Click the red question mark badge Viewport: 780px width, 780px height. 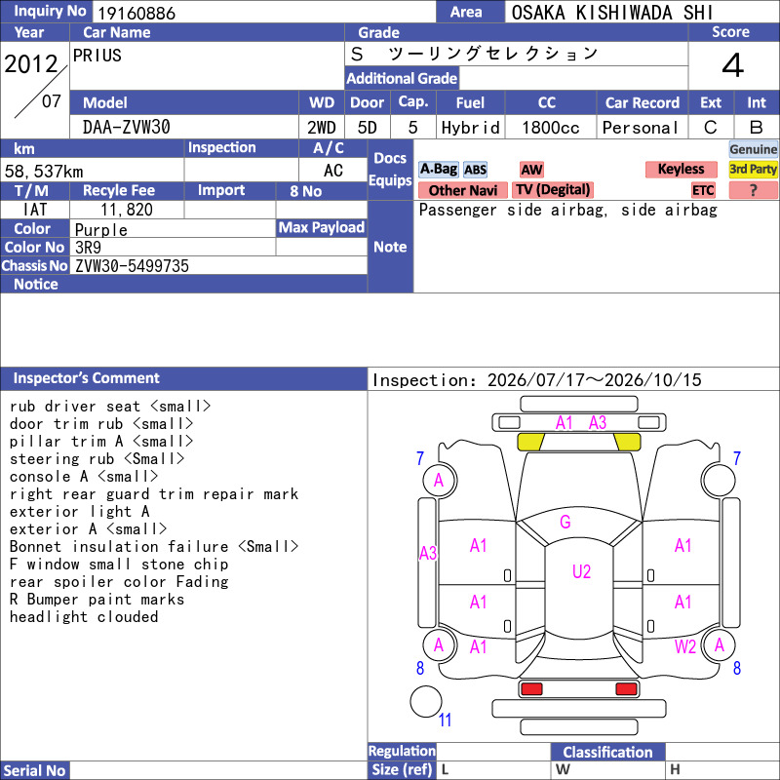753,190
